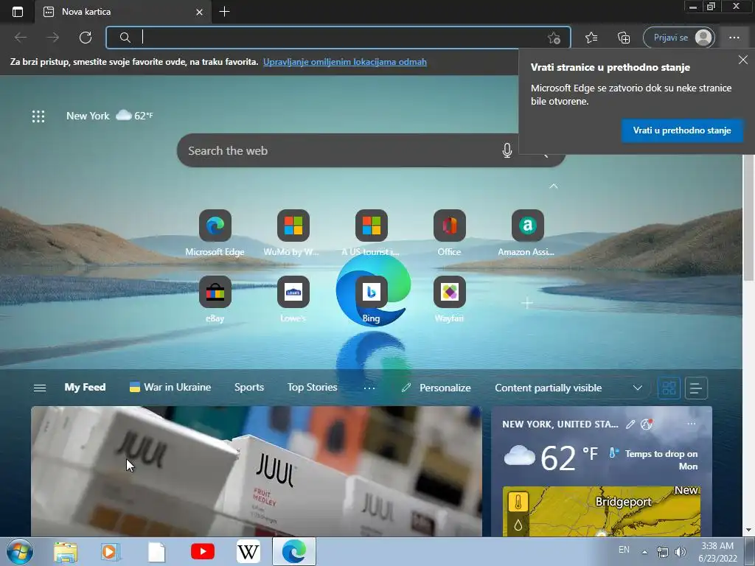755x566 pixels.
Task: Open File Explorer from the taskbar
Action: point(65,552)
